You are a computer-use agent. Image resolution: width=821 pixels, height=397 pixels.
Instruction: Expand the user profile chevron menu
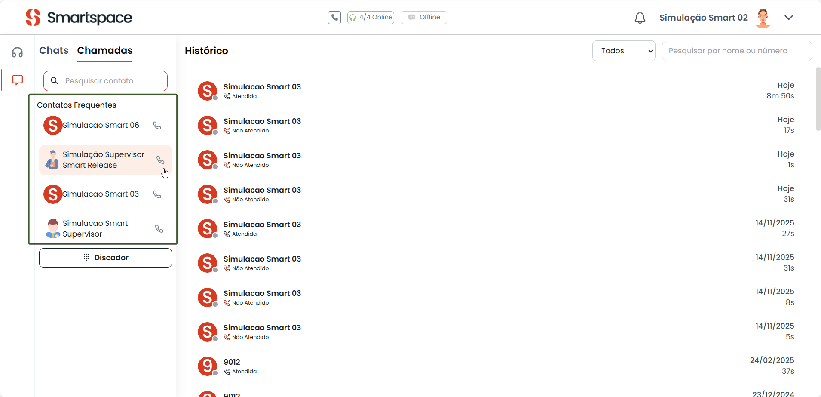click(x=788, y=18)
